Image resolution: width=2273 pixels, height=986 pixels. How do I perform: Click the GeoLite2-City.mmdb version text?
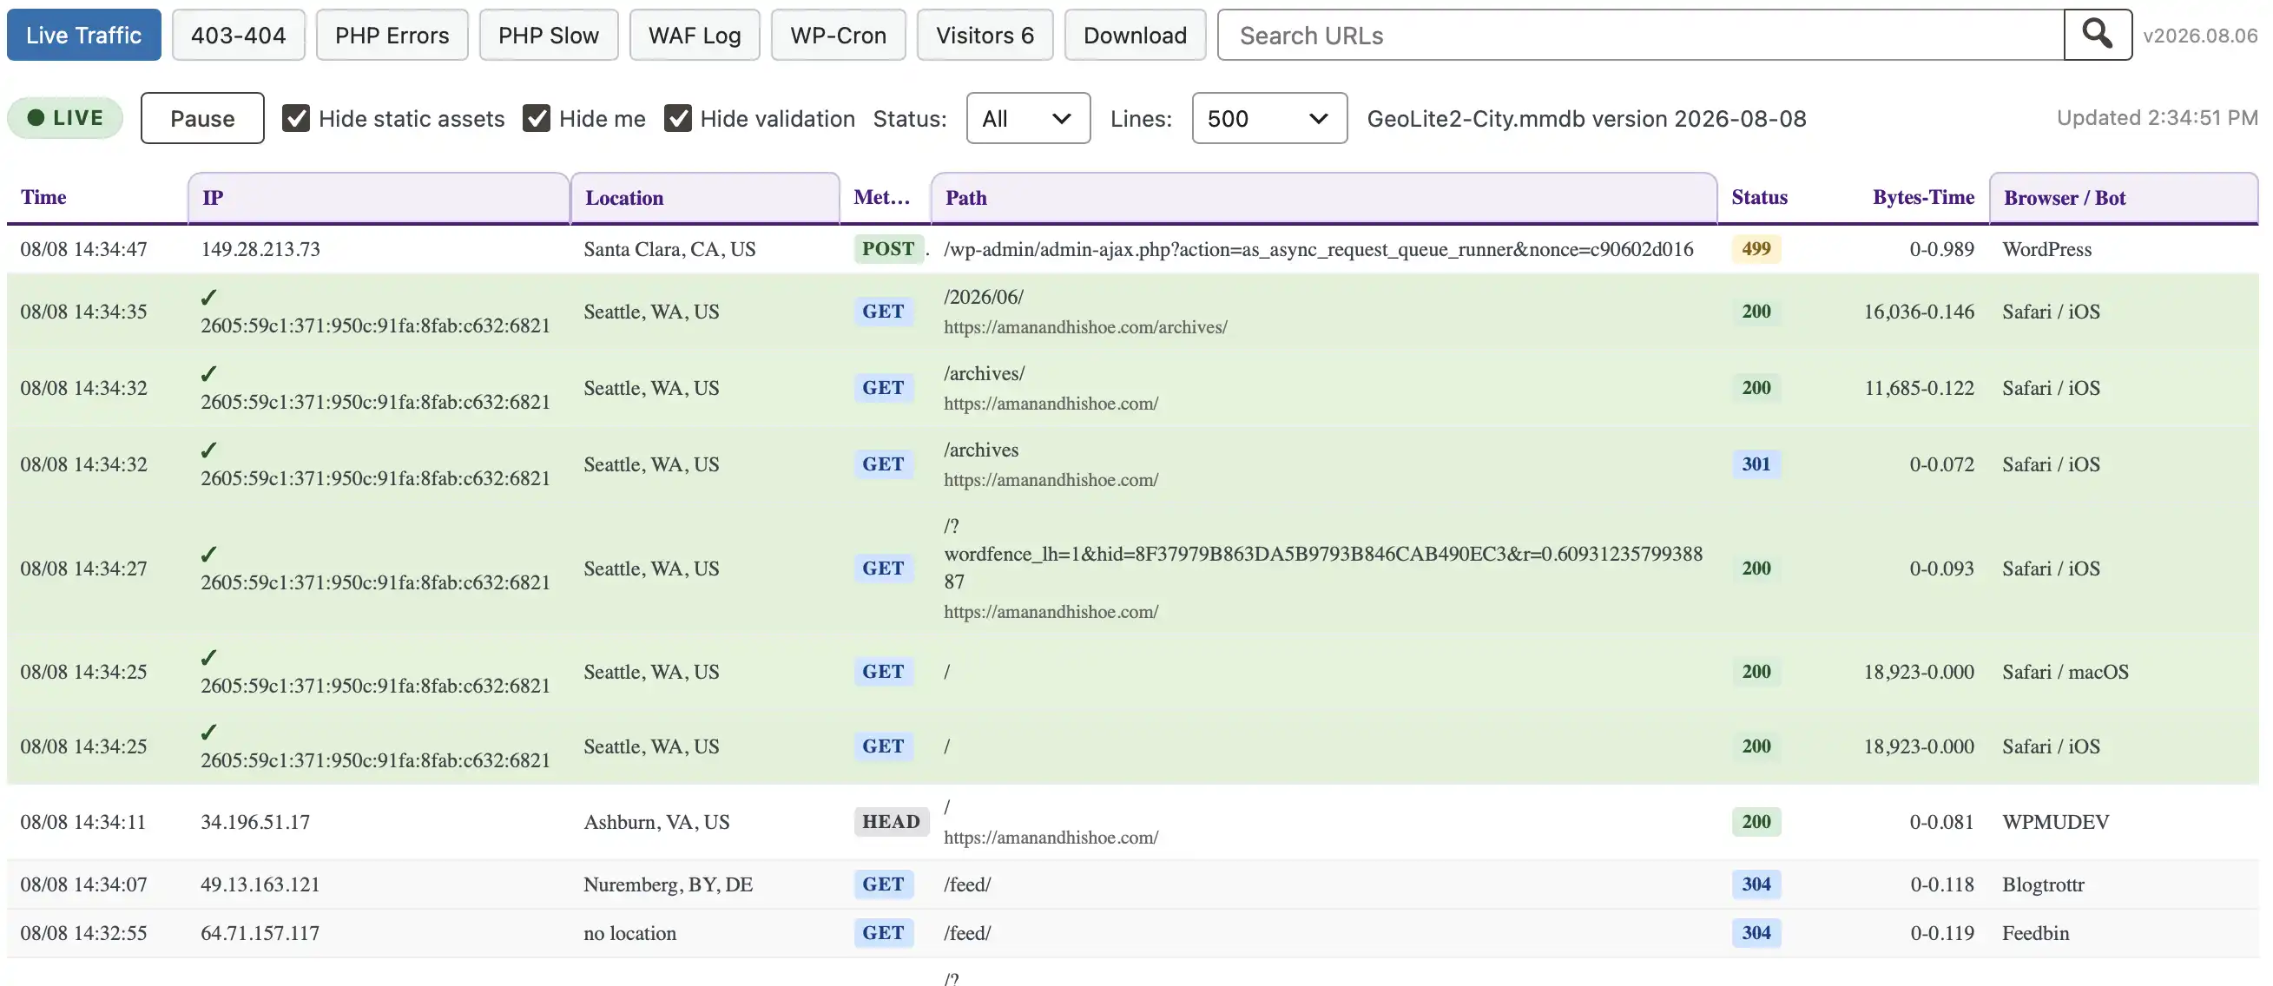click(x=1586, y=118)
